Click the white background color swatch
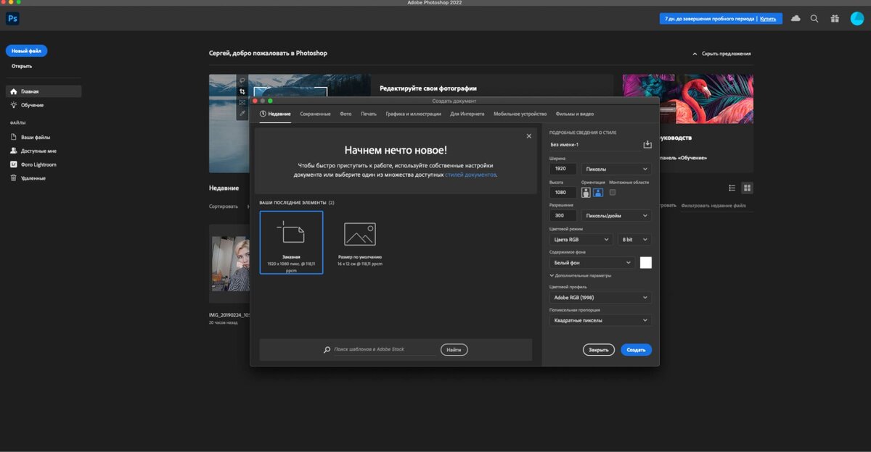 (x=645, y=262)
